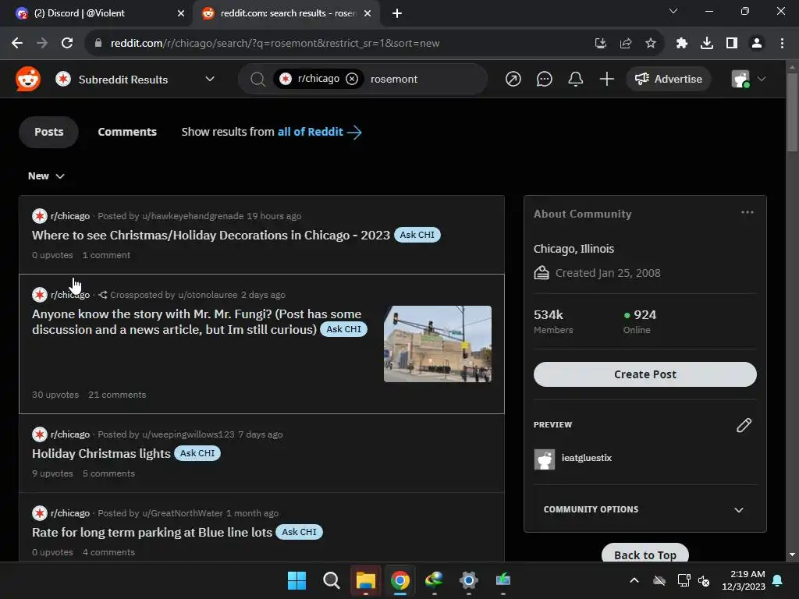Close the Discord tab

pos(180,13)
